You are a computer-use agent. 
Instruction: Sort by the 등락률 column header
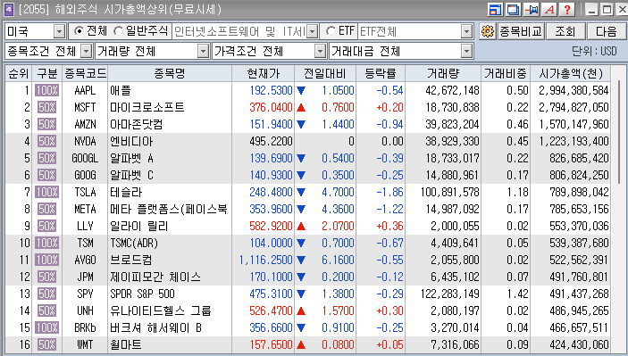pyautogui.click(x=381, y=73)
